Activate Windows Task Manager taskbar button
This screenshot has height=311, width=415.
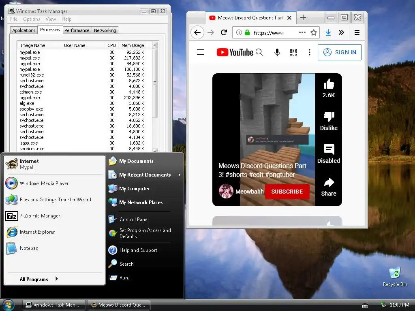coord(54,305)
